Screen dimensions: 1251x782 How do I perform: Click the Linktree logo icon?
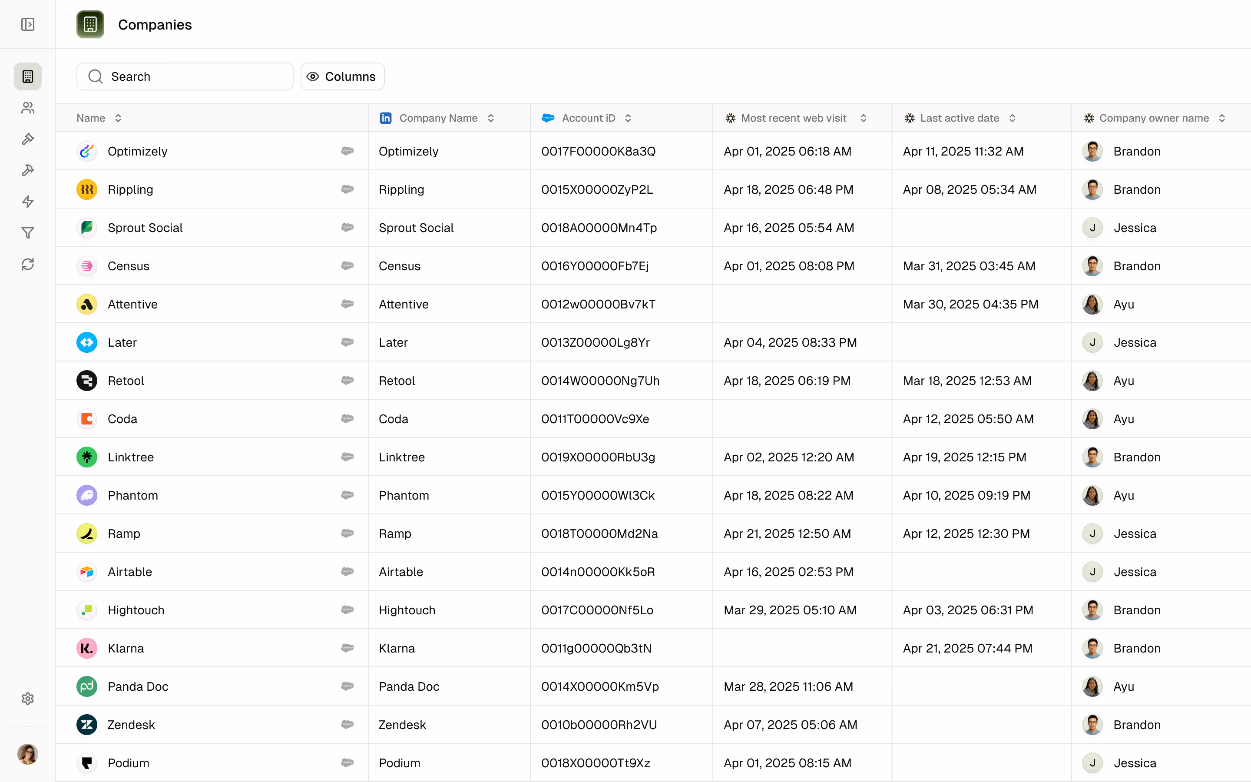87,457
